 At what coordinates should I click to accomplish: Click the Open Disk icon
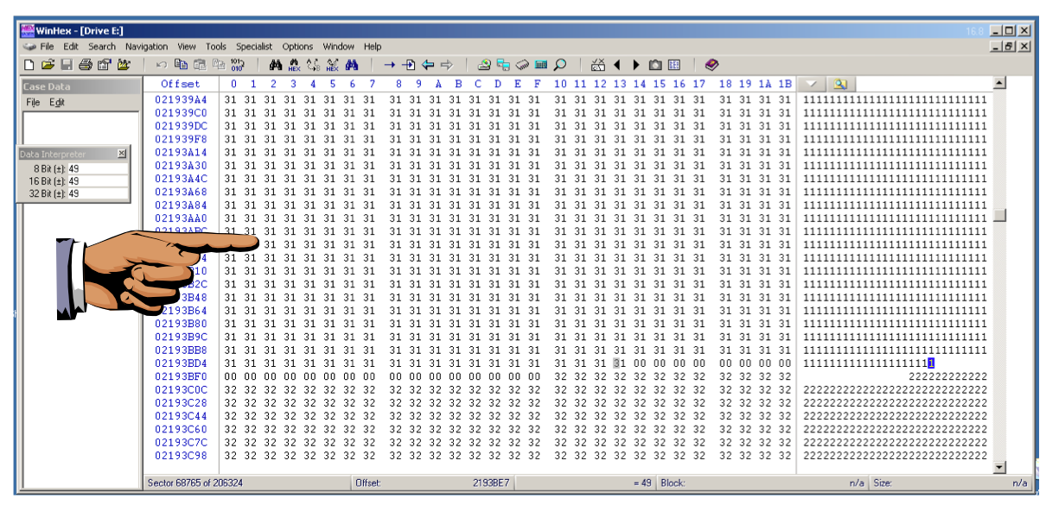[x=484, y=65]
